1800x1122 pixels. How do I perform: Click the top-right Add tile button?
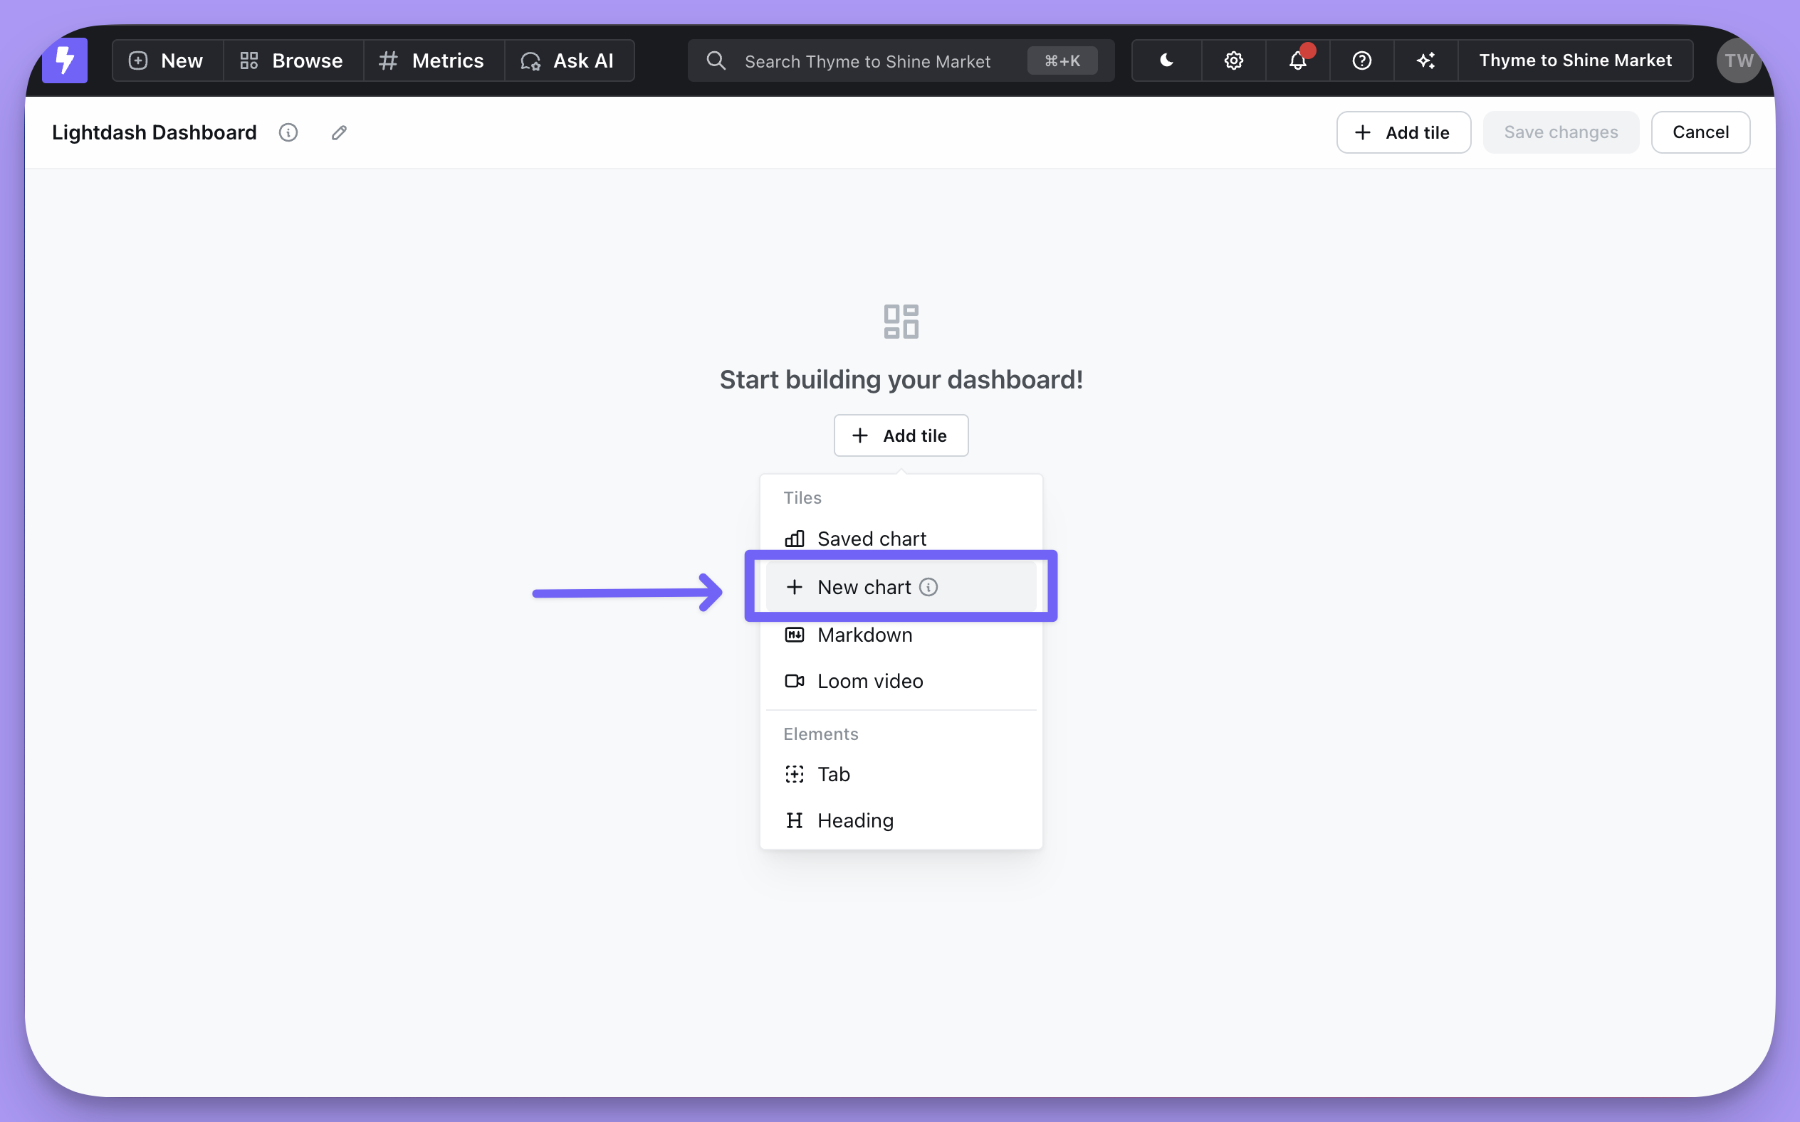[1403, 132]
